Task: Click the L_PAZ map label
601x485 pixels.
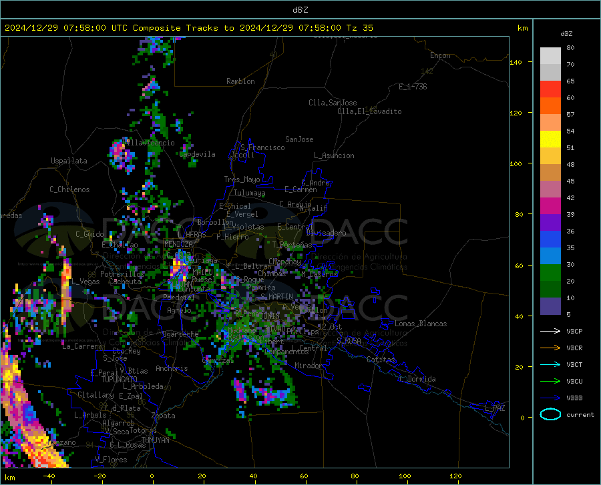Action: (495, 408)
